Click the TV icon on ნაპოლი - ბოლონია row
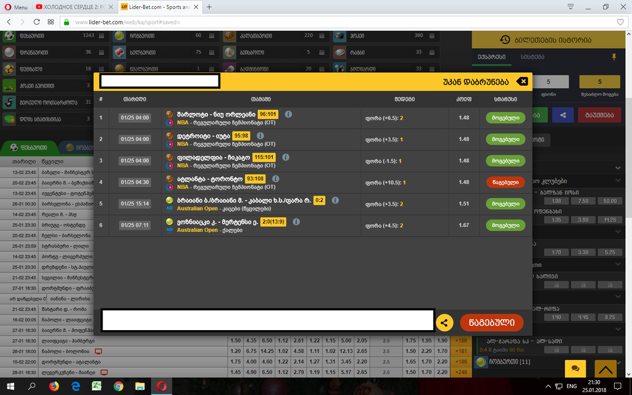 click(x=98, y=351)
